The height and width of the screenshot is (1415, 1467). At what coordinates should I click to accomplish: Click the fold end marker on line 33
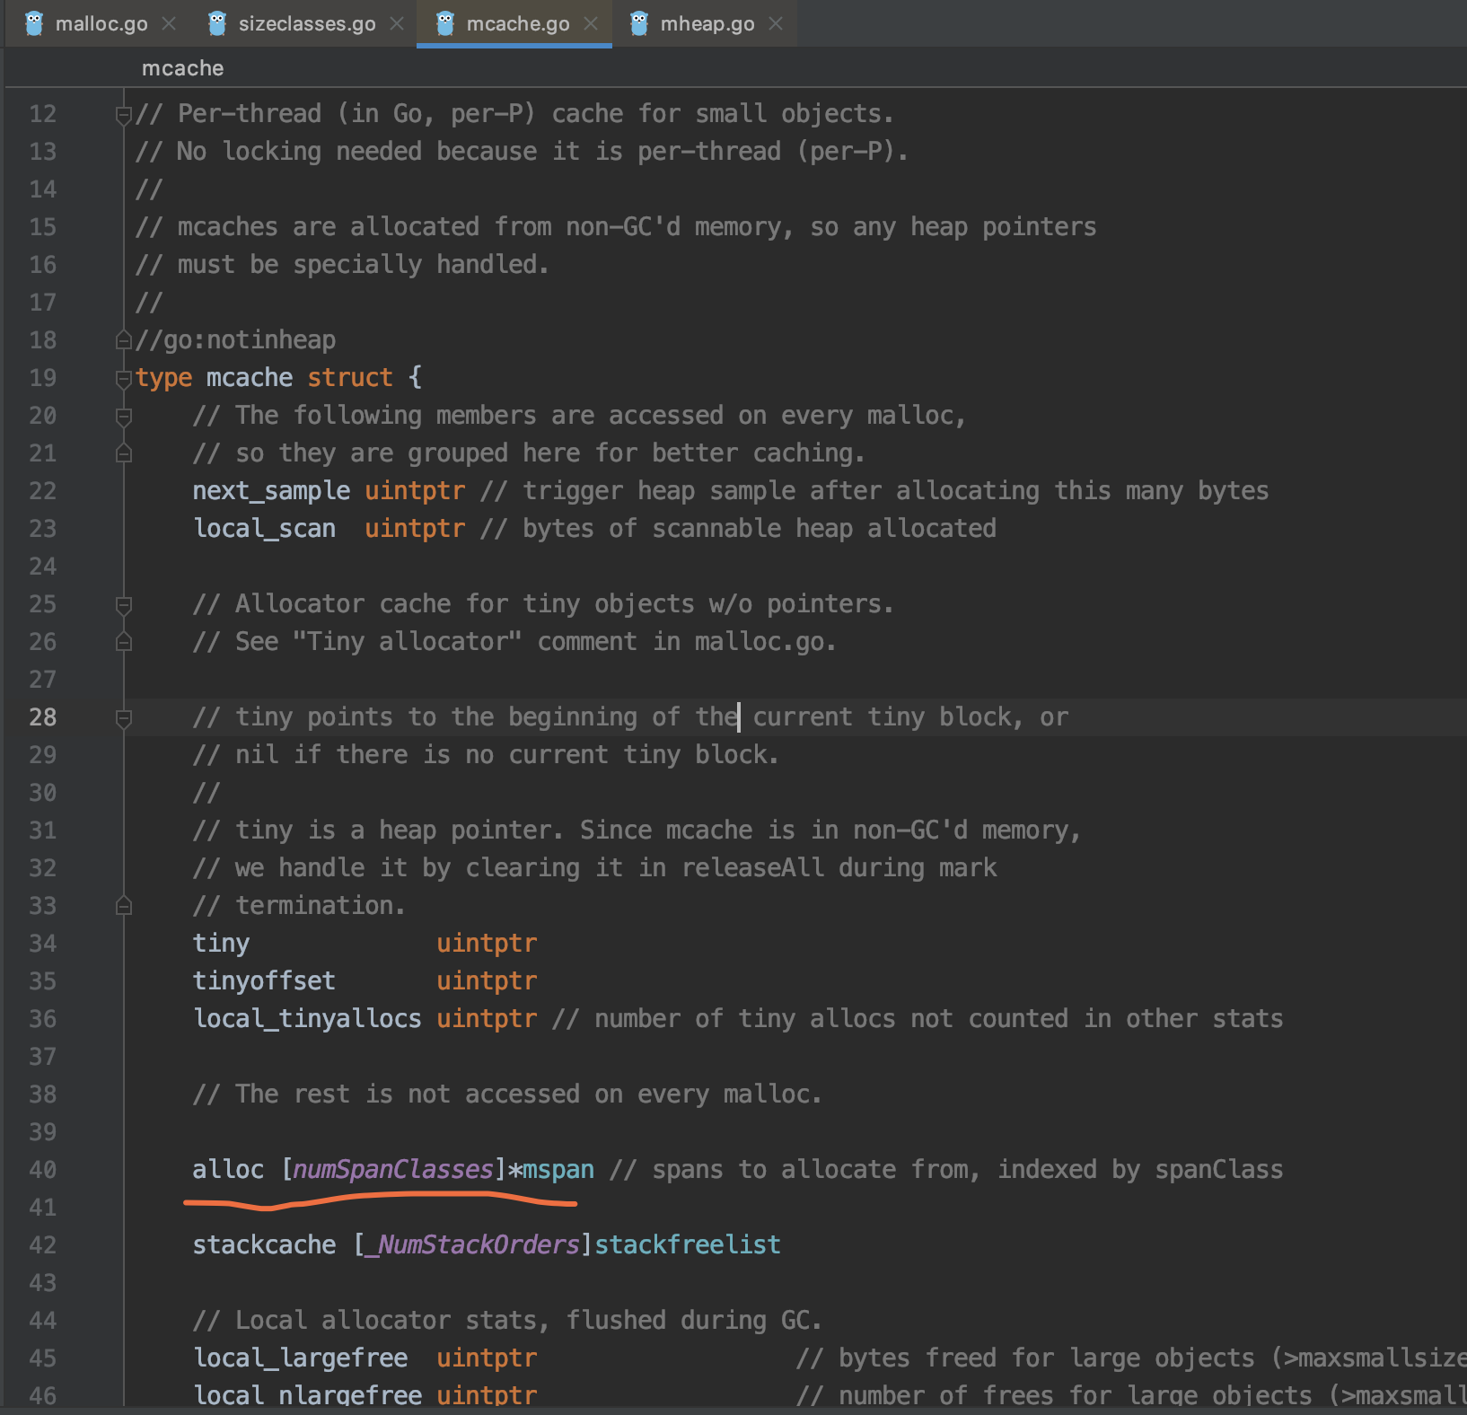pos(124,906)
